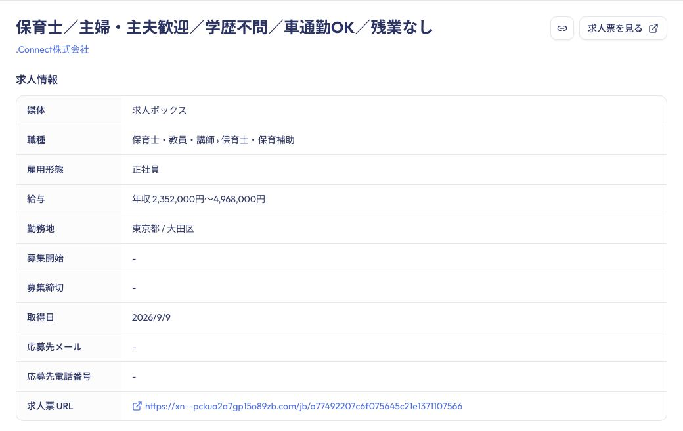The image size is (683, 431).
Task: Click the 求人票 URL row label
Action: click(50, 406)
